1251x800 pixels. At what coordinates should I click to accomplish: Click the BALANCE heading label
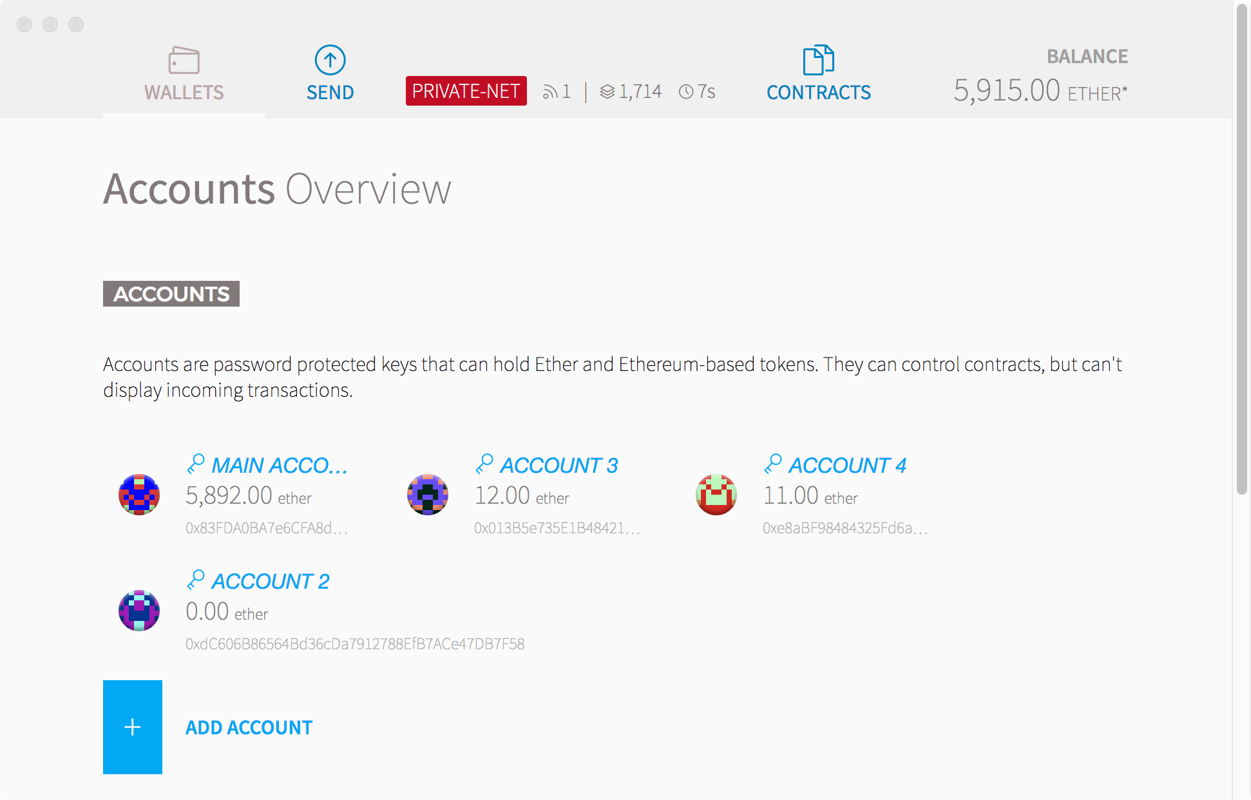(1087, 57)
